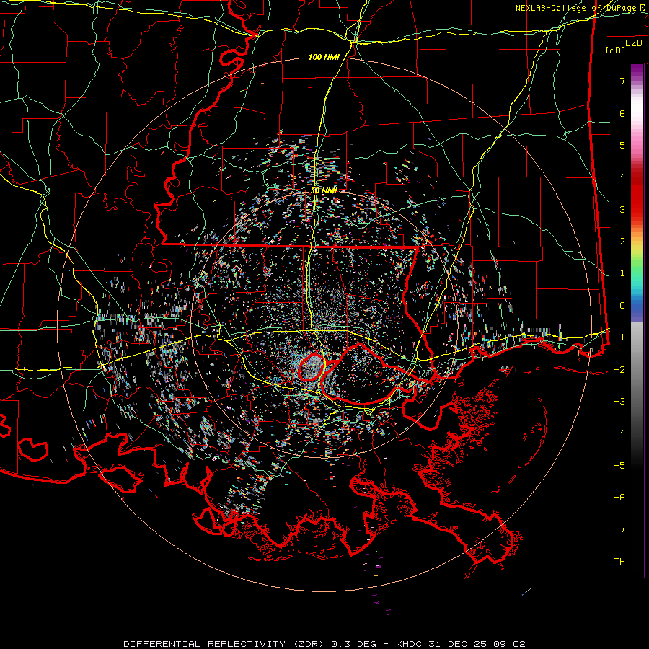Click the 3 value on the color scale
This screenshot has width=649, height=649.
coord(622,209)
